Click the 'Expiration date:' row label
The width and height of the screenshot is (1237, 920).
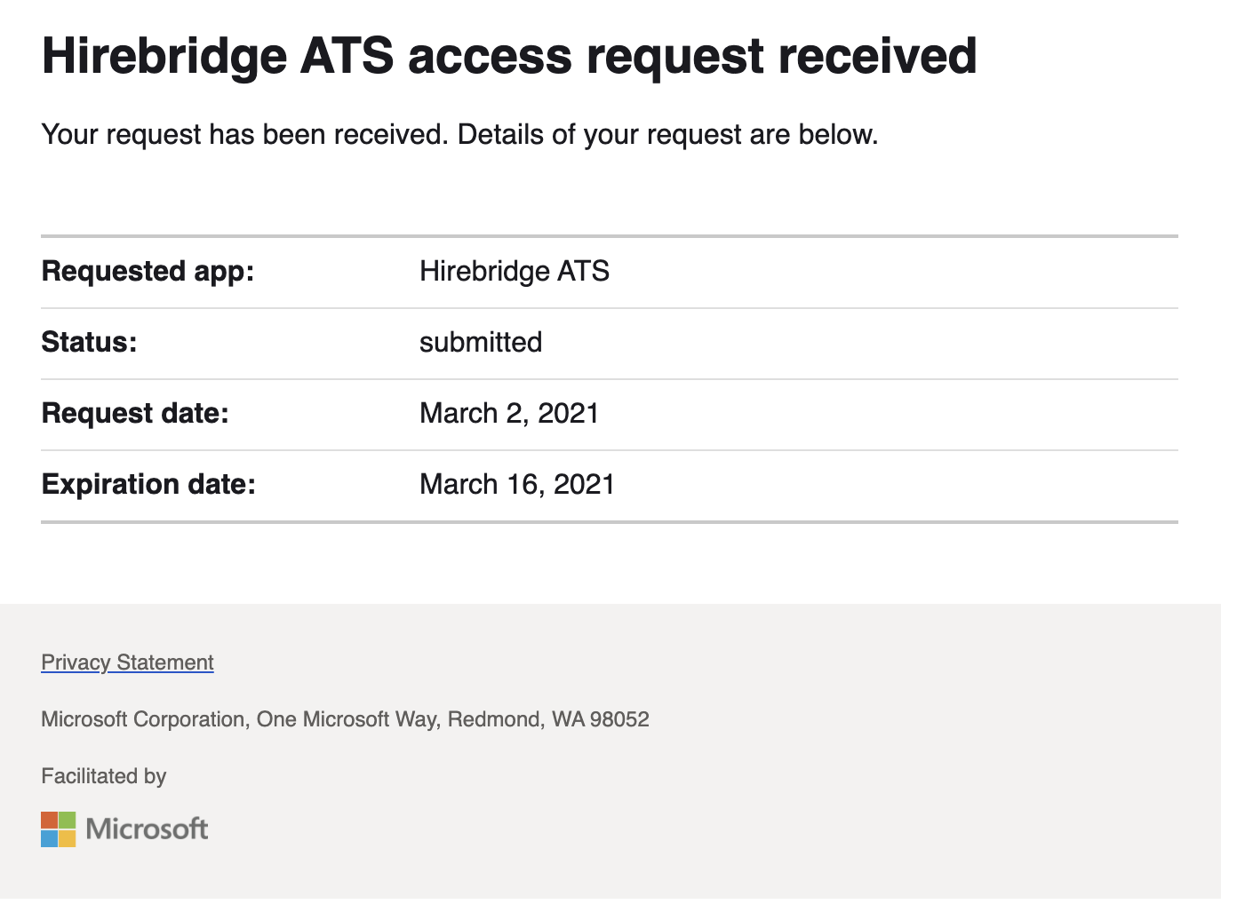pos(148,484)
